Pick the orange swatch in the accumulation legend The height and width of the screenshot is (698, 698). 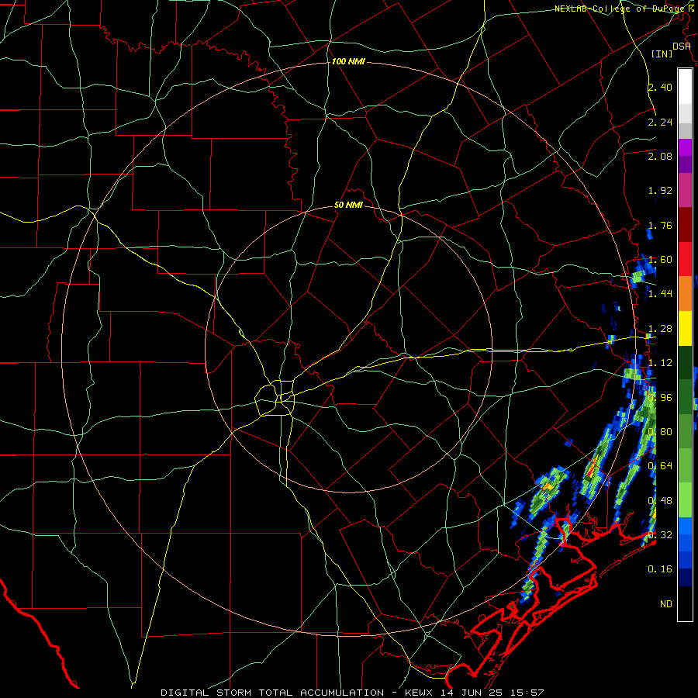(x=685, y=293)
